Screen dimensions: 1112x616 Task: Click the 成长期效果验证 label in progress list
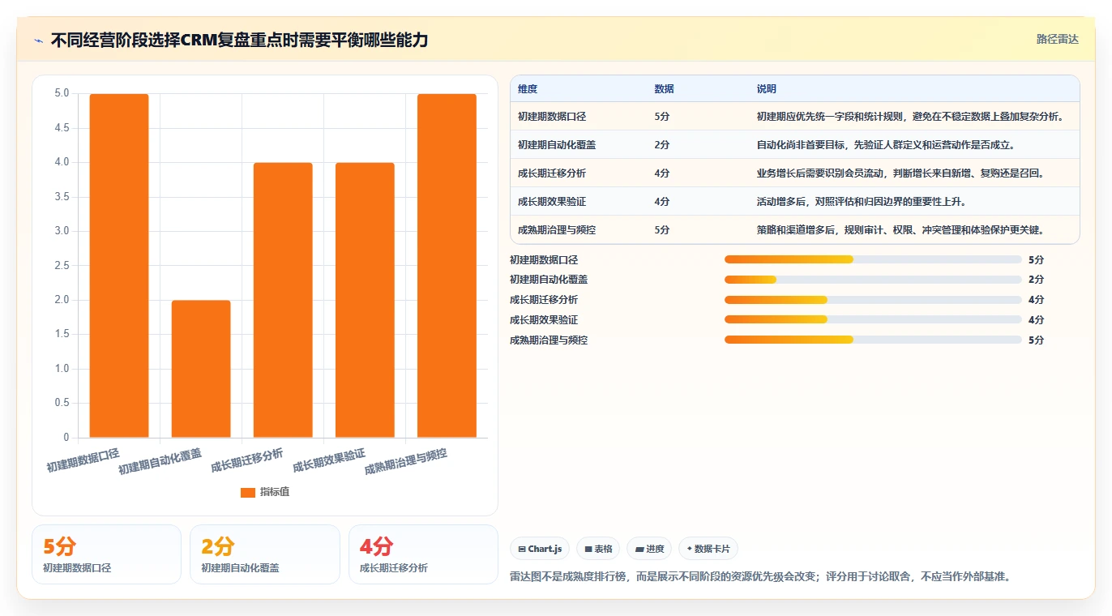544,320
